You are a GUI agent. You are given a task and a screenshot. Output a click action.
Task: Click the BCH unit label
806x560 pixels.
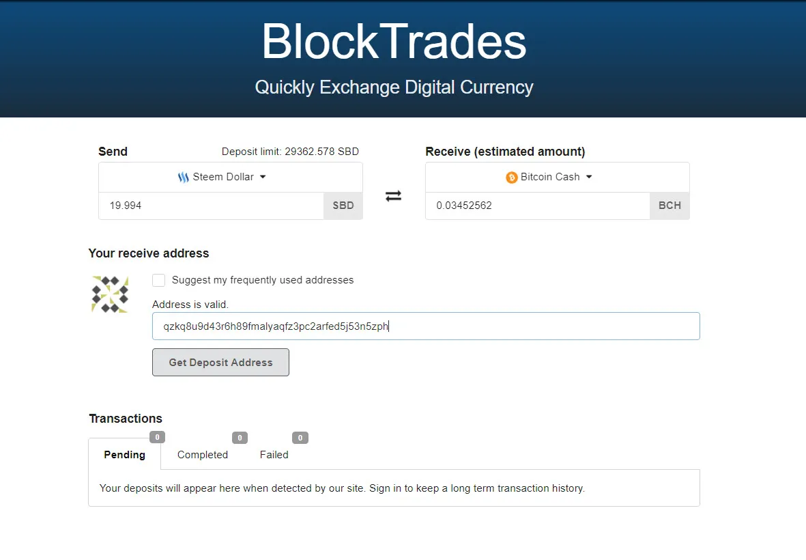(670, 206)
